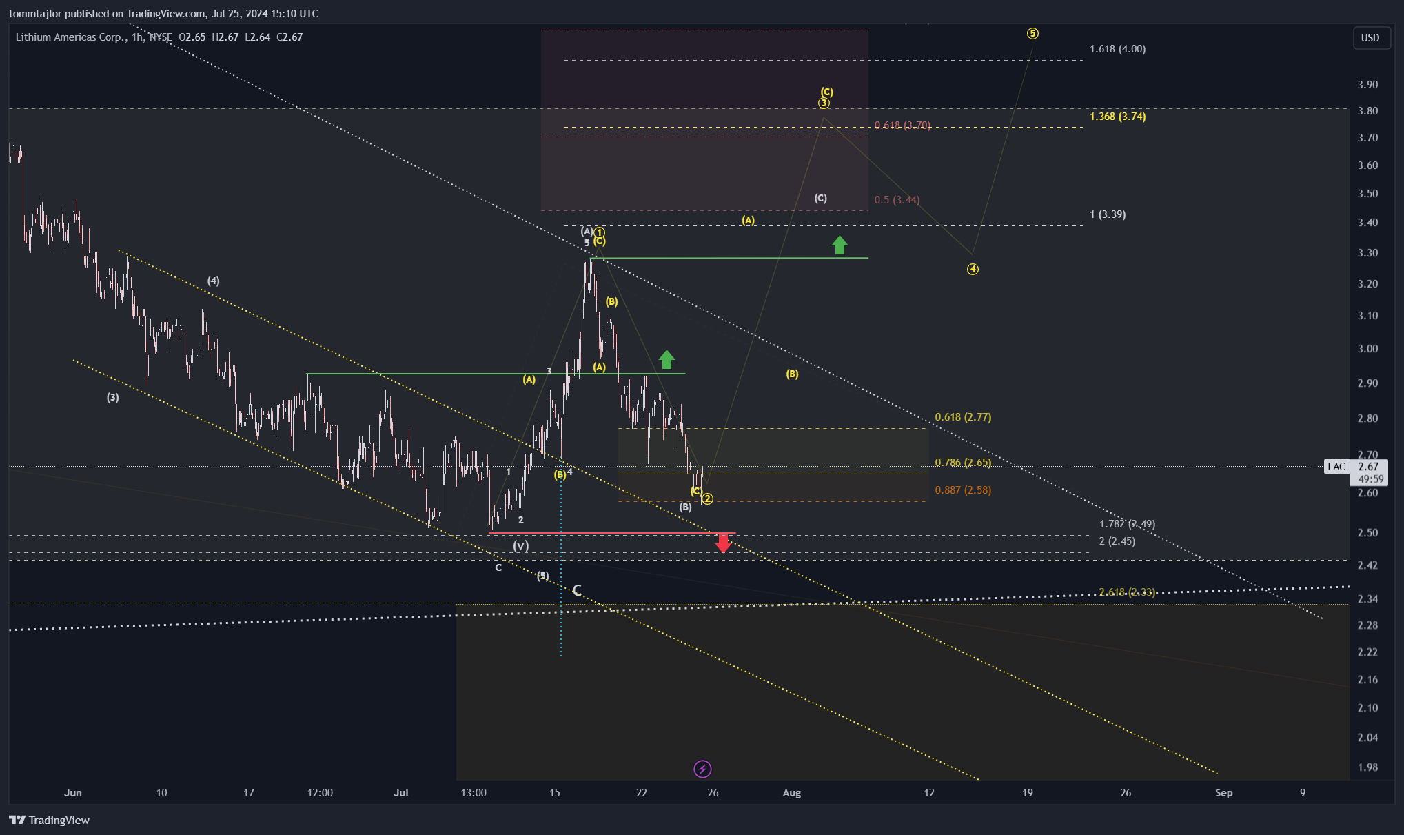The image size is (1404, 835).
Task: Click the LAC symbol tag on the price axis
Action: coord(1336,467)
